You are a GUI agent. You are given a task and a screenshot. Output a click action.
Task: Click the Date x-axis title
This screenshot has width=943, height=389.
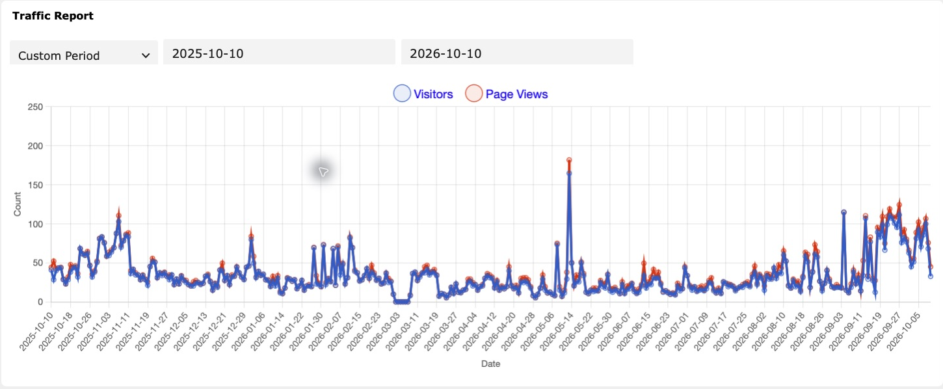tap(490, 364)
